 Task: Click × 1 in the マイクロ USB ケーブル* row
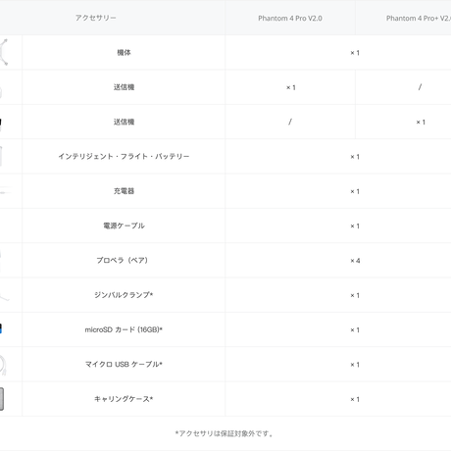[355, 365]
